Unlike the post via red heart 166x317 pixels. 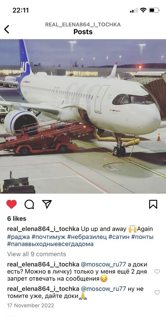pos(12,204)
